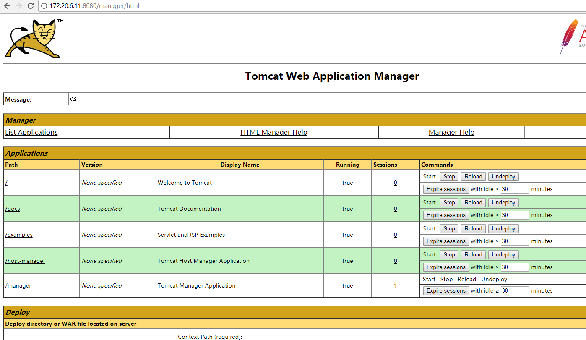Click 'None specified' version for /docs

[x=102, y=209]
